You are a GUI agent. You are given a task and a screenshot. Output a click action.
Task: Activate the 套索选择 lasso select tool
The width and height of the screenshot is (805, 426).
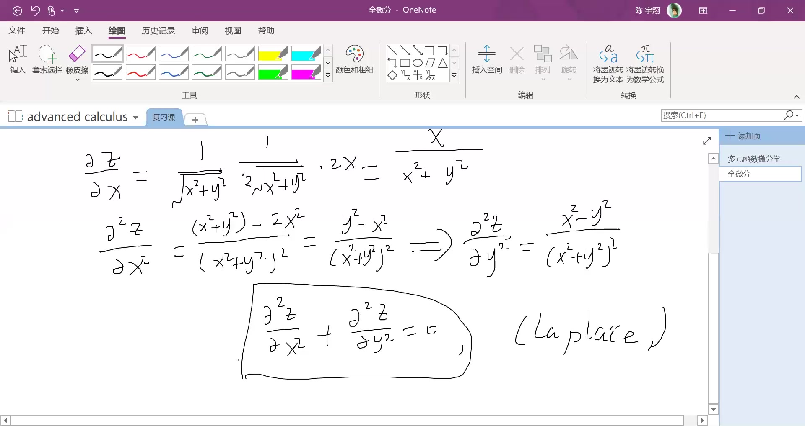pyautogui.click(x=47, y=59)
